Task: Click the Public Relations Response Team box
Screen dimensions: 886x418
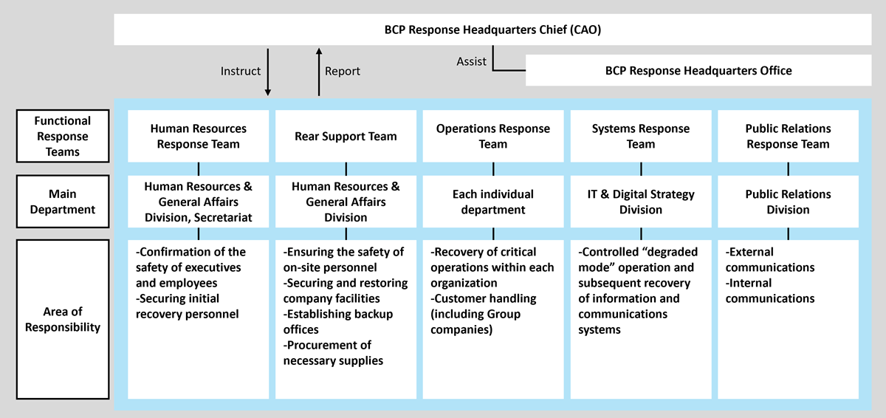Action: [789, 136]
